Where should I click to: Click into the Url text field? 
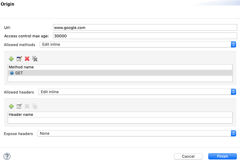click(x=145, y=27)
